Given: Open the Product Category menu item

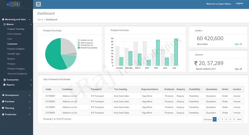Looking at the screenshot, I should click(x=16, y=69).
